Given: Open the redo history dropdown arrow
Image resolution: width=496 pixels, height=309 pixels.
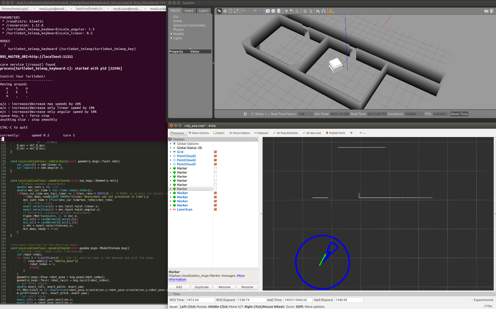Looking at the screenshot, I should [260, 11].
